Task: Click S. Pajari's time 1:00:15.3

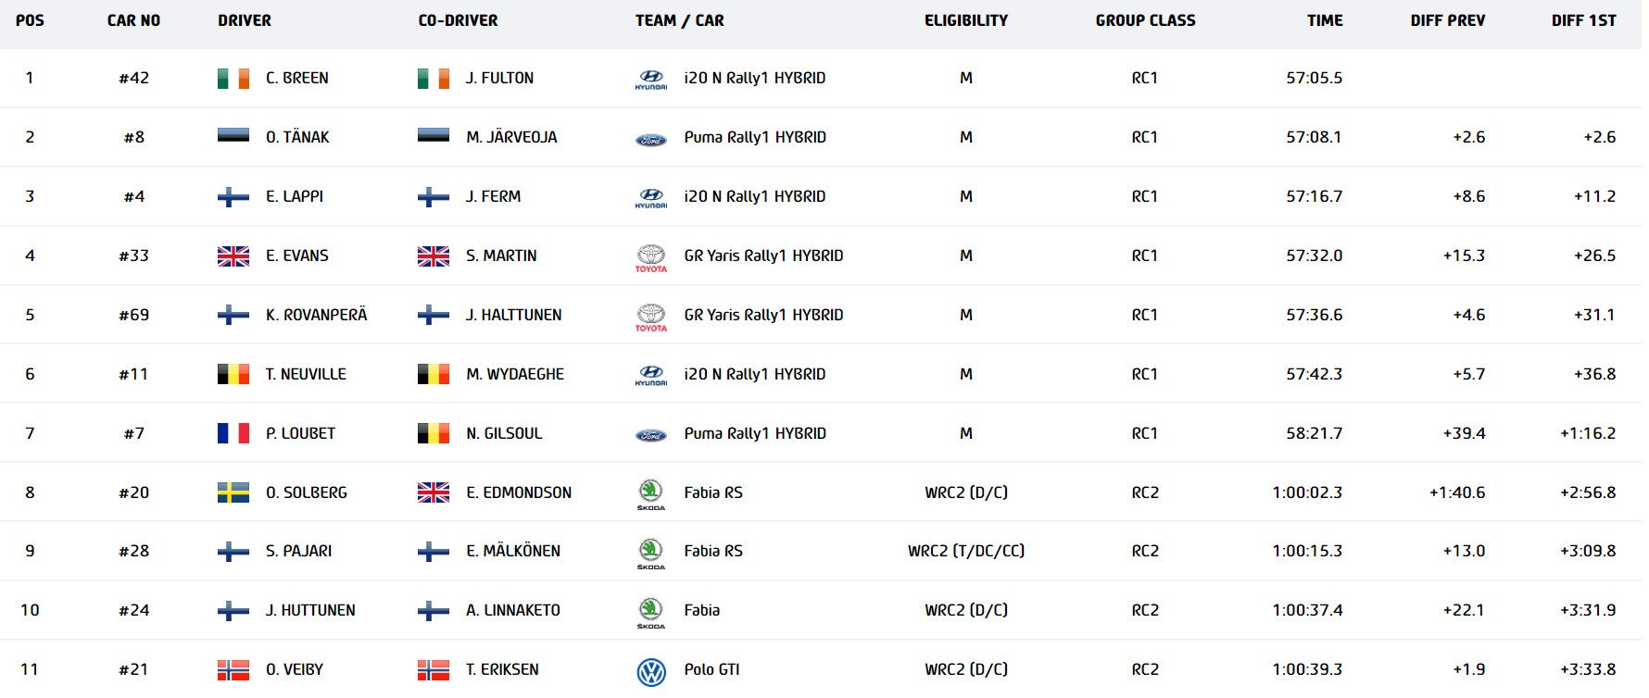Action: click(1306, 551)
